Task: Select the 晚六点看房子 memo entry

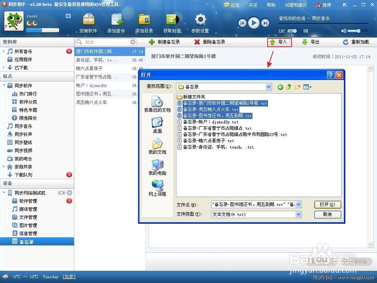Action: 110,68
